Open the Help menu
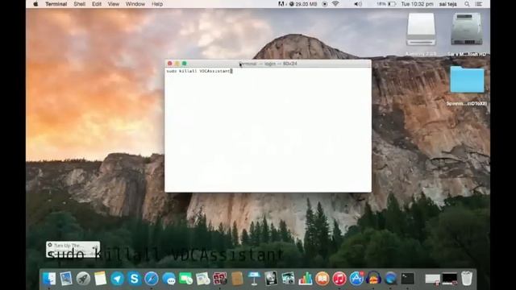The image size is (516, 290). (157, 4)
